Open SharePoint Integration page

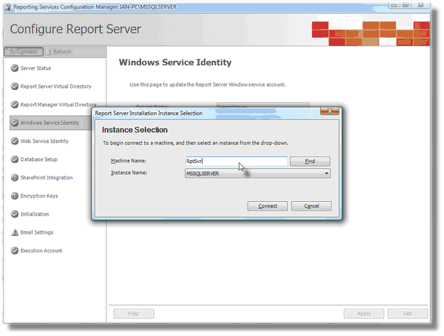click(x=46, y=177)
